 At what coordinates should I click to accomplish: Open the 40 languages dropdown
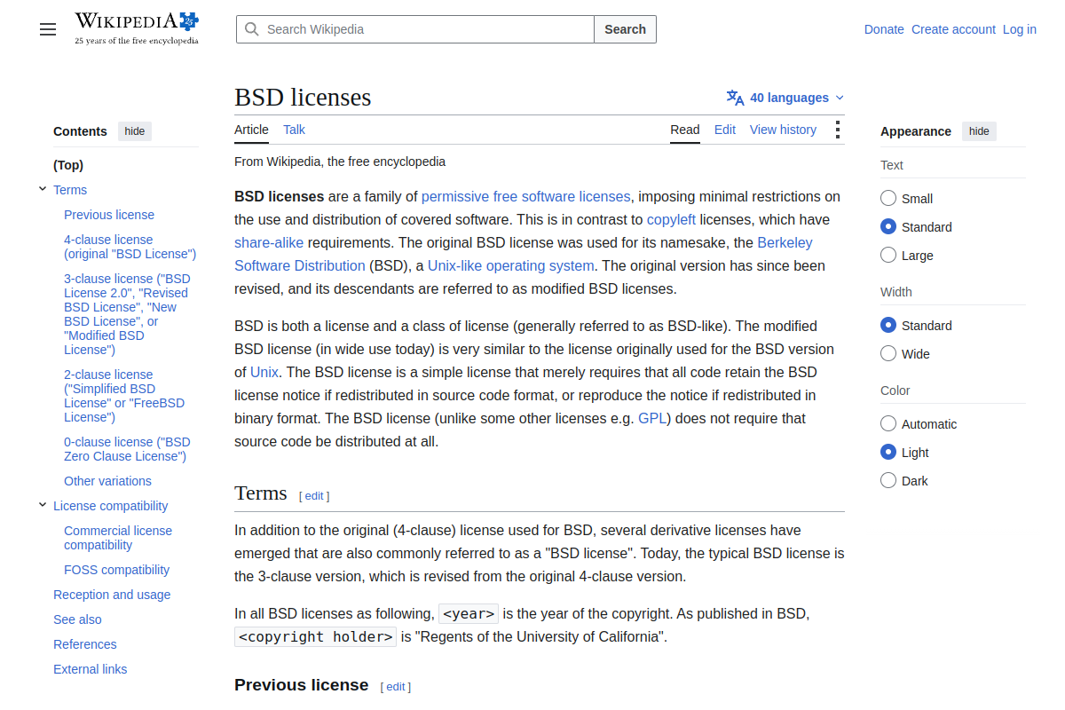click(x=785, y=98)
